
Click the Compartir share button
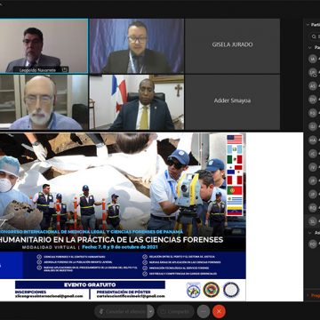(175, 311)
